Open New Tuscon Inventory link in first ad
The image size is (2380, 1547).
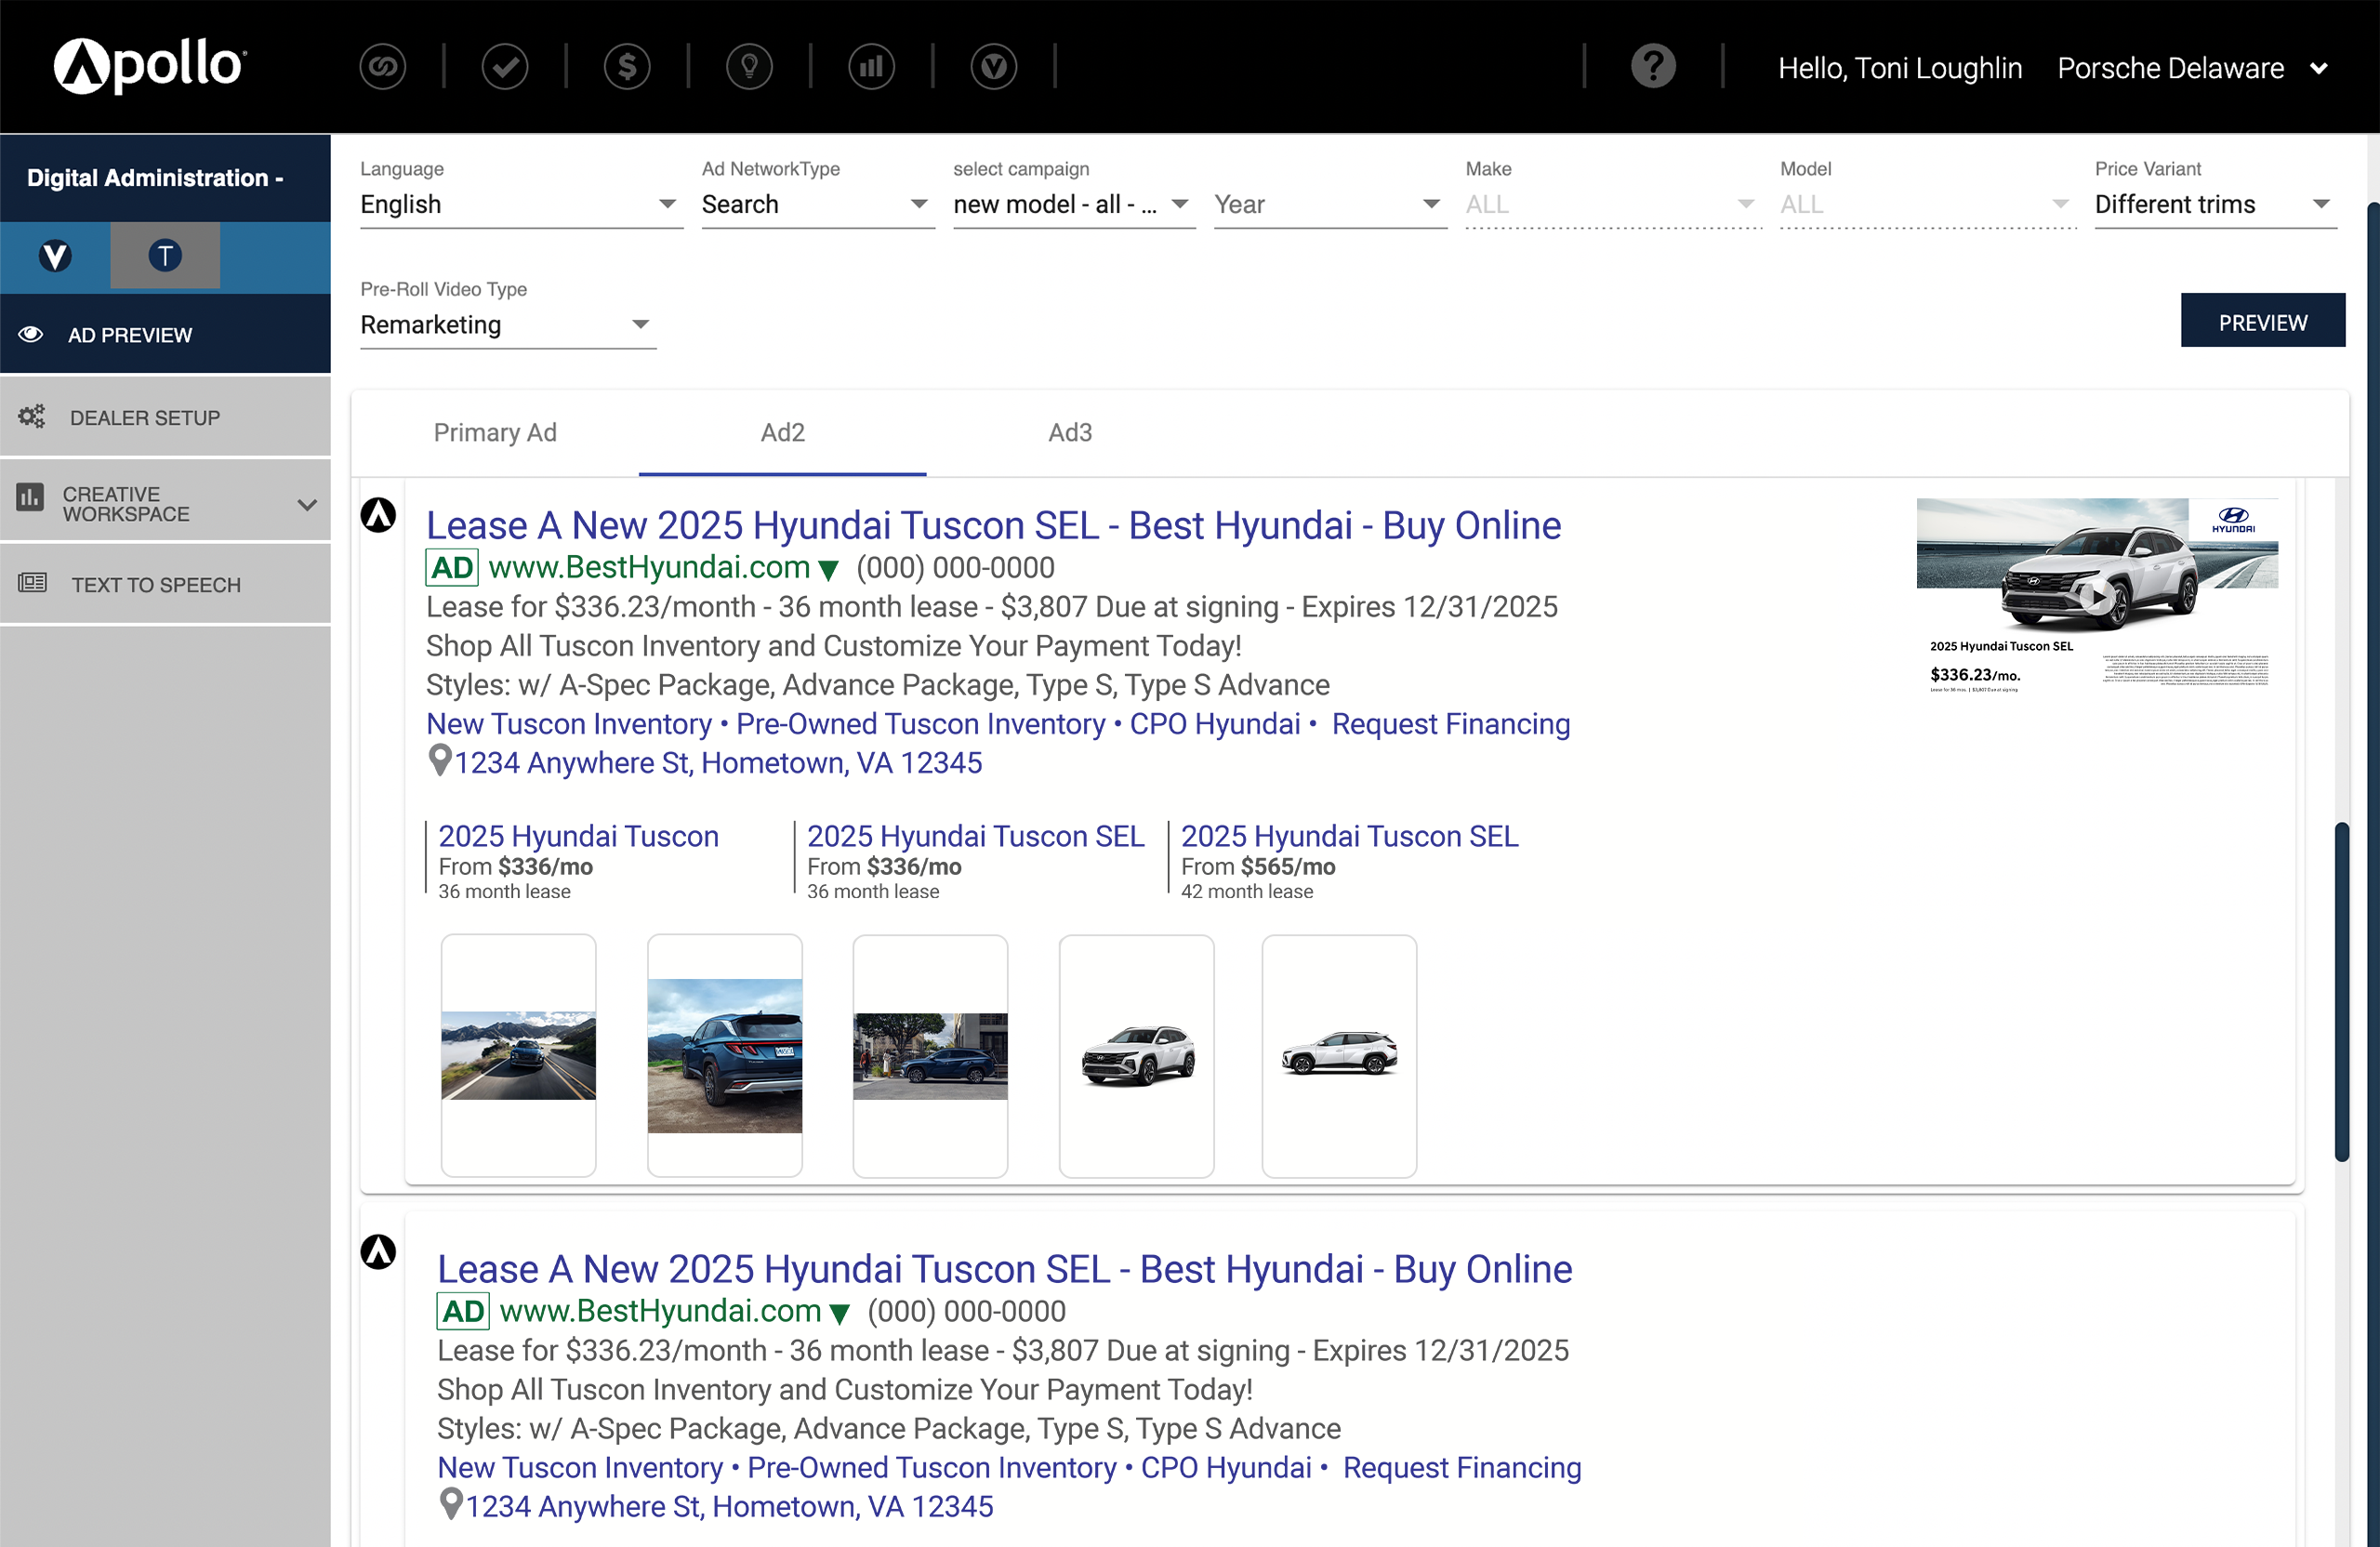coord(569,723)
